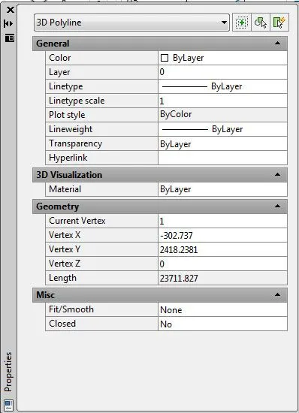Click the Misc section header title
Image resolution: width=299 pixels, height=413 pixels.
[x=45, y=295]
